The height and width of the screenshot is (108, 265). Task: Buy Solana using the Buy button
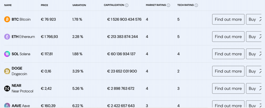click(x=254, y=54)
